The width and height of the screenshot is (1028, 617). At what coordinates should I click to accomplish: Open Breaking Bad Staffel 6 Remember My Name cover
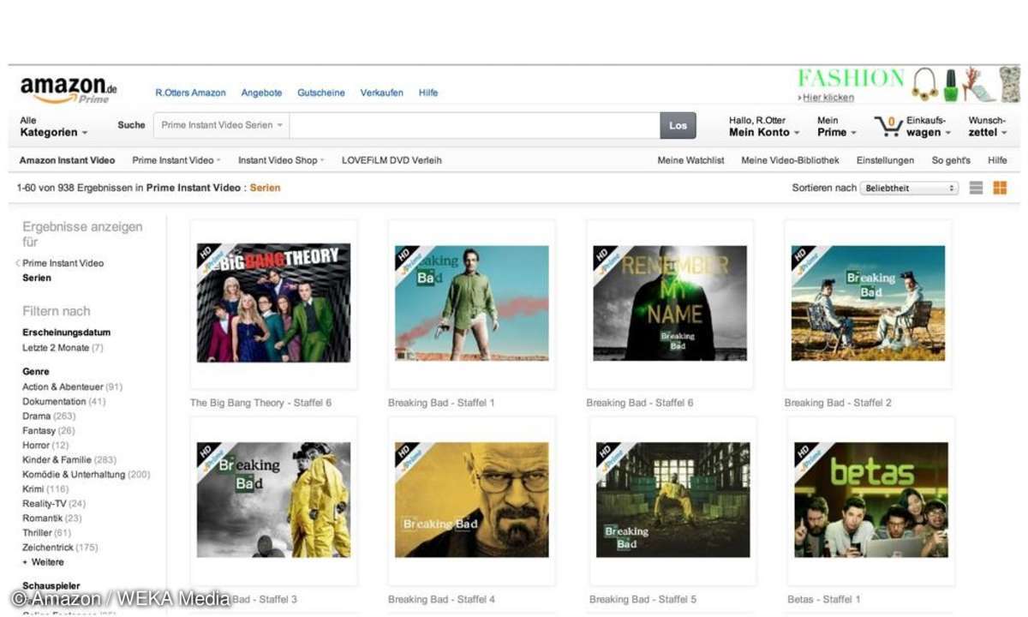pos(670,303)
